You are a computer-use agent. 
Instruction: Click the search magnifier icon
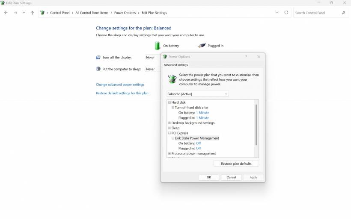(x=343, y=13)
